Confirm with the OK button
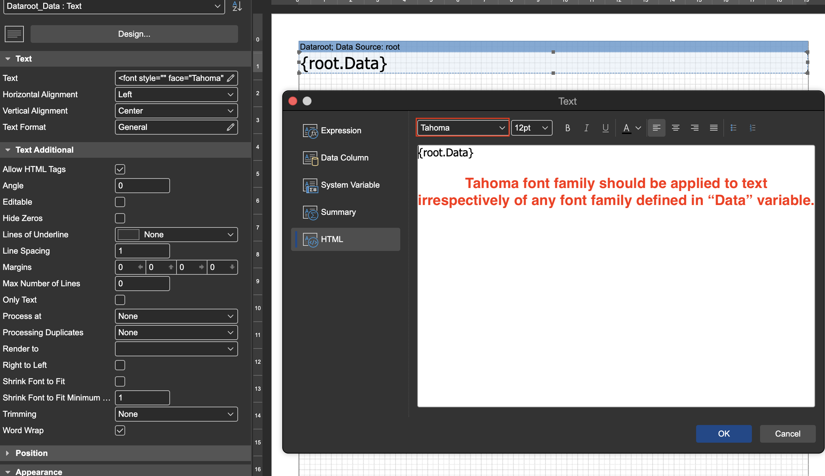Viewport: 825px width, 476px height. [x=724, y=434]
